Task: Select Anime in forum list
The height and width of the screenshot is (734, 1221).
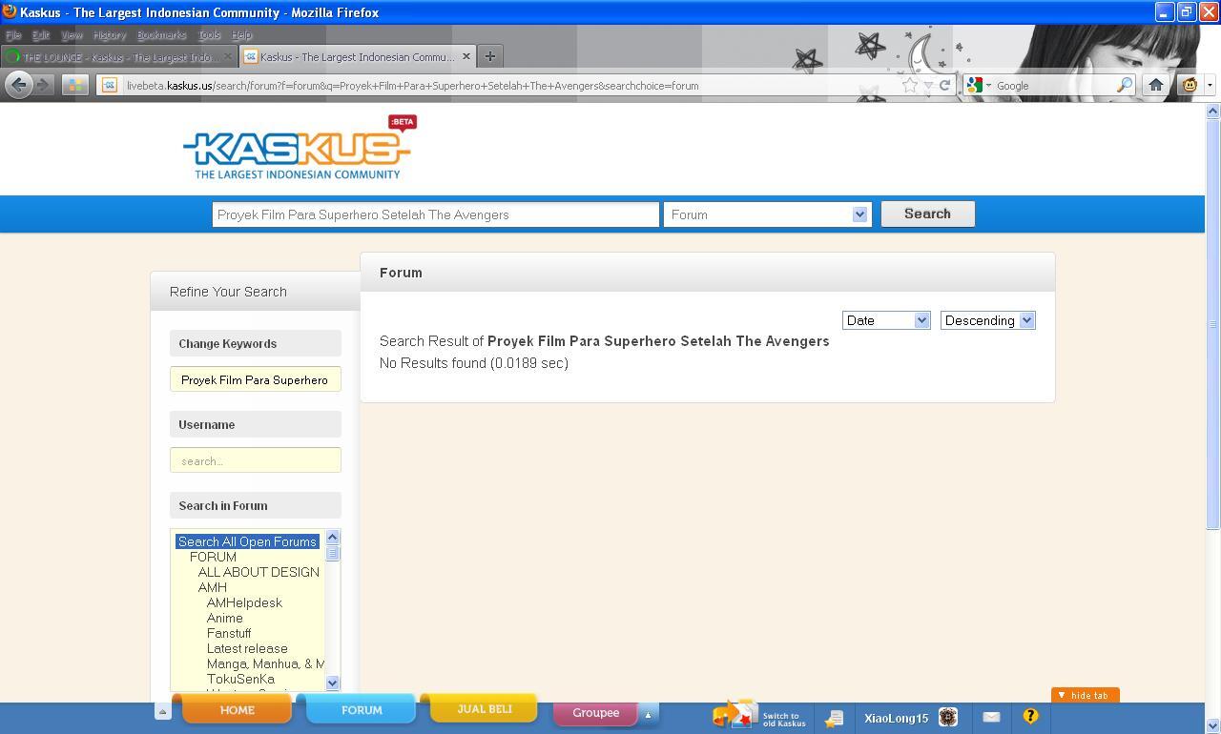Action: [x=224, y=618]
